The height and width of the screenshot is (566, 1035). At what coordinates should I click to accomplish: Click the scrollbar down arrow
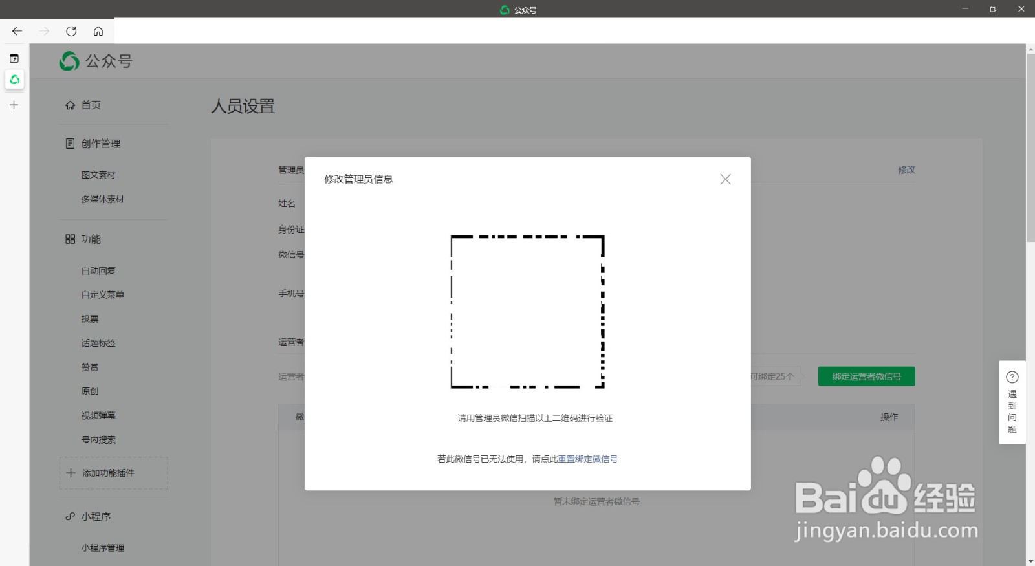click(1030, 561)
